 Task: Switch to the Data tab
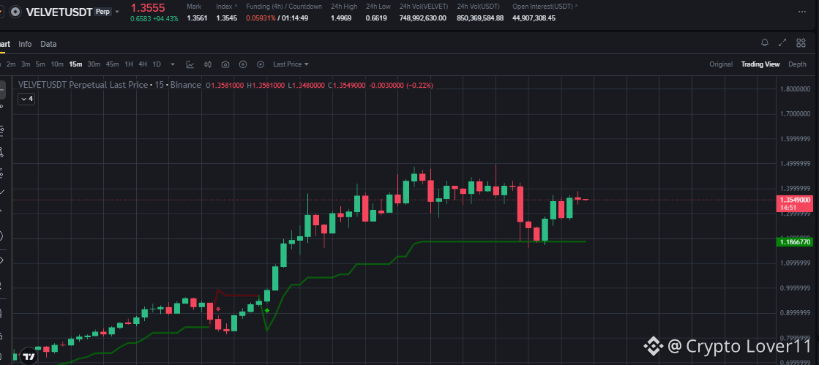click(x=48, y=44)
